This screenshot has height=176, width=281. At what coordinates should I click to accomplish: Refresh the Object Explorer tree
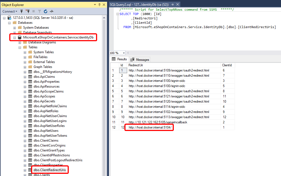pyautogui.click(x=46, y=11)
